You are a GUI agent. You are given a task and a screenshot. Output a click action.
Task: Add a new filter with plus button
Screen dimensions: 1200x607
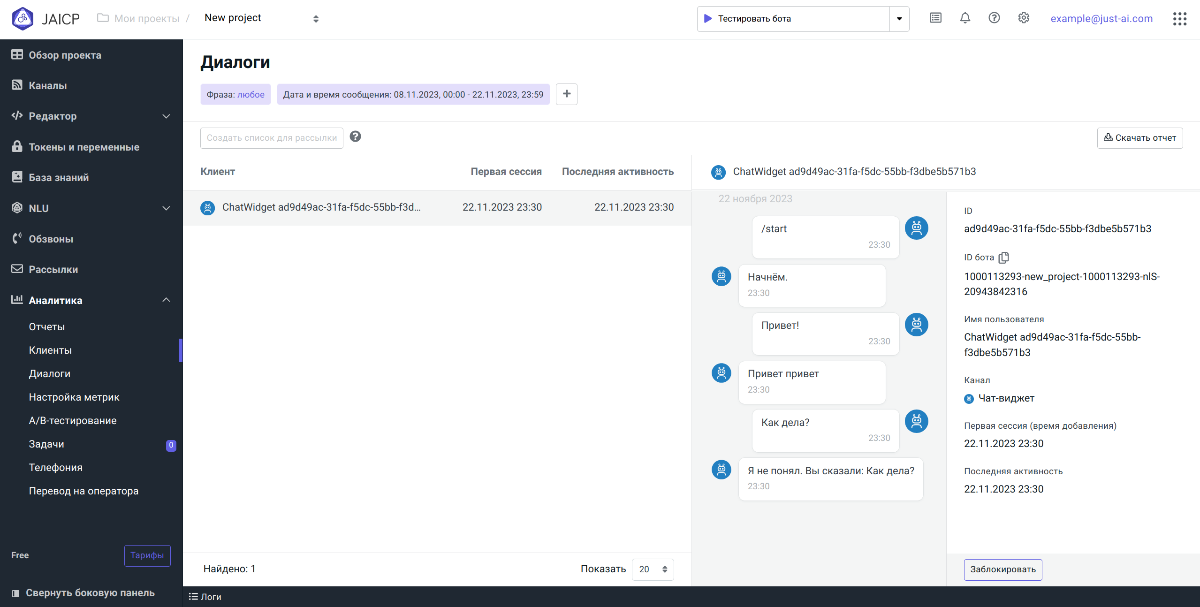click(566, 94)
